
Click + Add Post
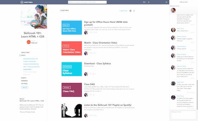pos(123,11)
